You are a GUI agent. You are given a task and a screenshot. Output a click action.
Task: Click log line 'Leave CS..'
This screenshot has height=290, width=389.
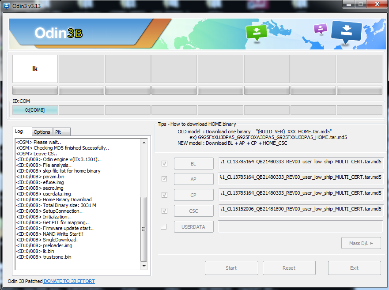pos(37,154)
